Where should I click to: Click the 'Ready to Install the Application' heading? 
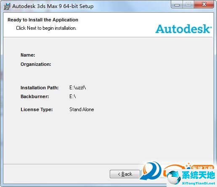pos(43,20)
